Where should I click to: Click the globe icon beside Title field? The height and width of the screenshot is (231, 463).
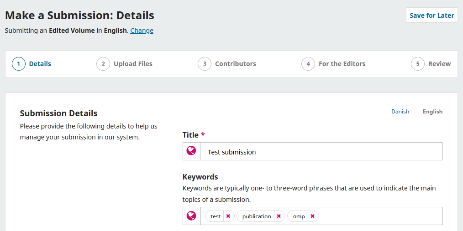click(191, 151)
